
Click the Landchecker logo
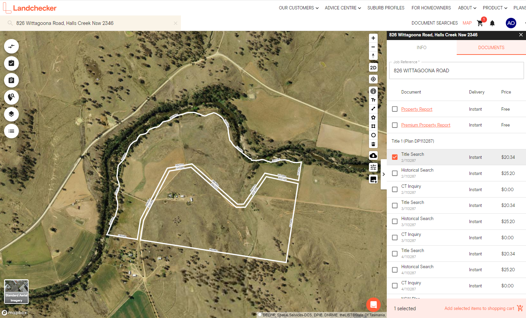[30, 8]
